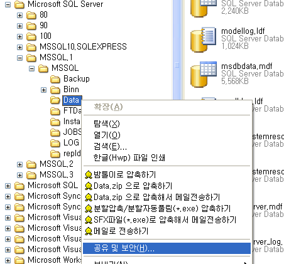
Task: Click the modellog.ldf file name
Action: click(243, 31)
